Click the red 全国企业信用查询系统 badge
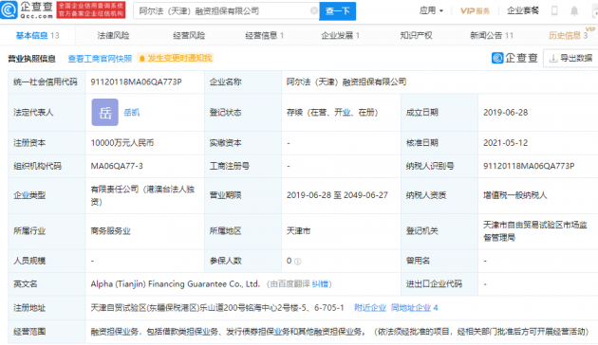 91,9
